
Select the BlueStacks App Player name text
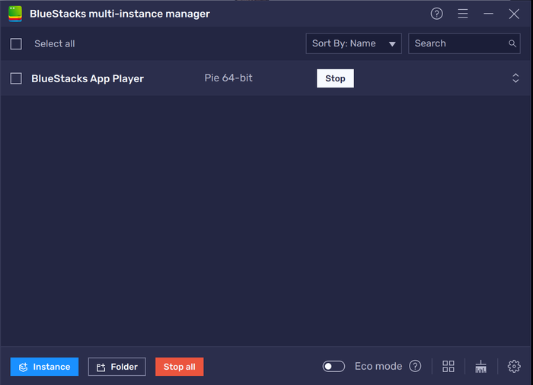click(x=88, y=79)
